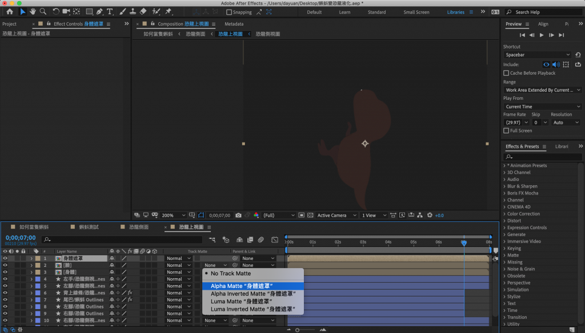Select the Home icon in the toolbar
The height and width of the screenshot is (333, 585).
[x=10, y=11]
